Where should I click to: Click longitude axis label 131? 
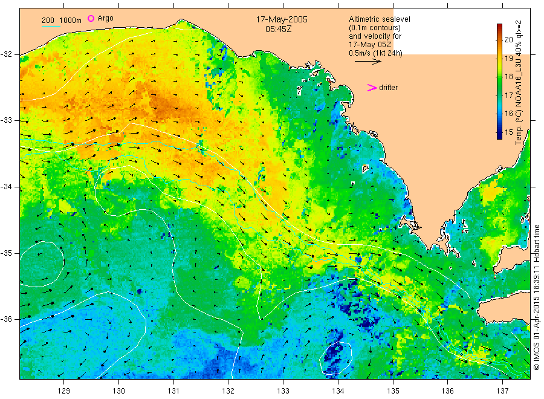[173, 391]
